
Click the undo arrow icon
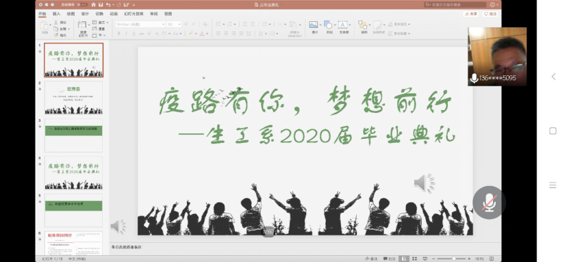(108, 5)
